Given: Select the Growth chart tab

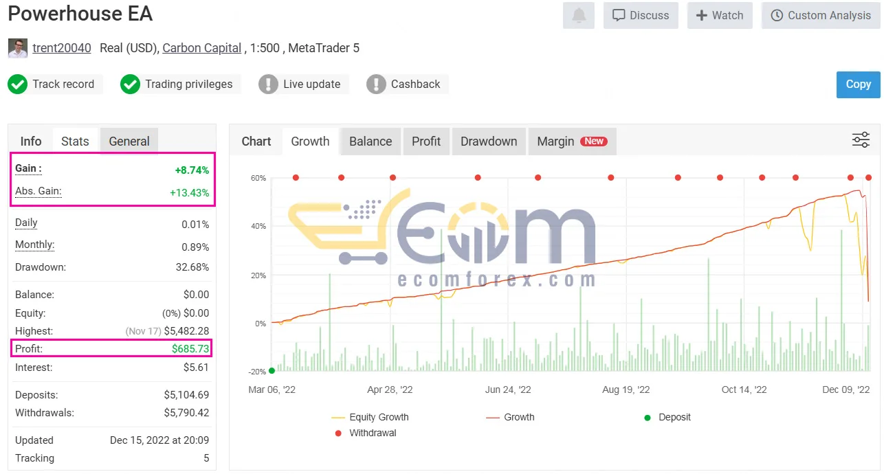Looking at the screenshot, I should click(310, 141).
